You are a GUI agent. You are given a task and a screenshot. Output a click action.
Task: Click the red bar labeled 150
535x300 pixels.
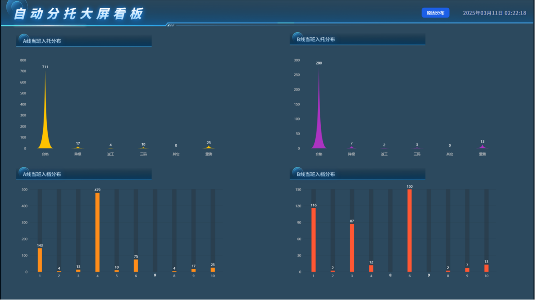tap(410, 231)
